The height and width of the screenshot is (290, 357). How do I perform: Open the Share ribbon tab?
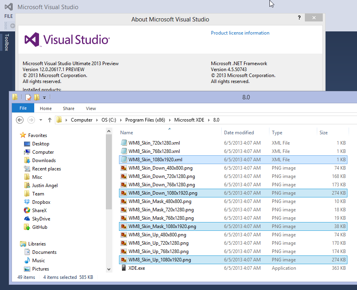click(68, 108)
